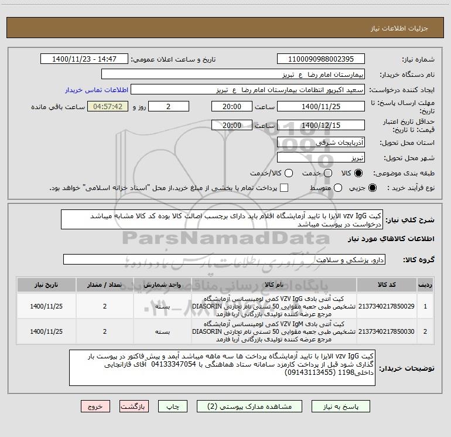Click the price validity date 1400/12/15 field
This screenshot has width=451, height=437.
pos(321,125)
